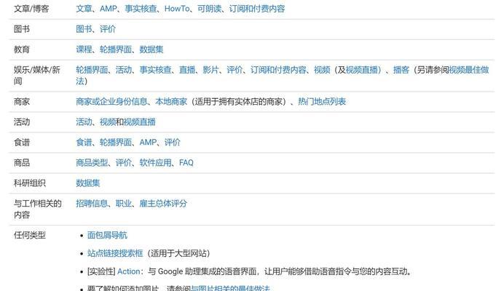The width and height of the screenshot is (501, 291).
Task: Open AMP link in 食谱 row
Action: point(148,143)
